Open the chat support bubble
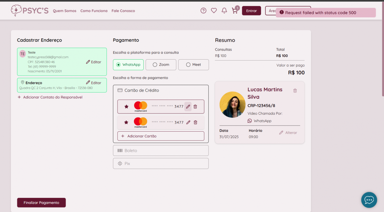This screenshot has height=212, width=384. [369, 200]
